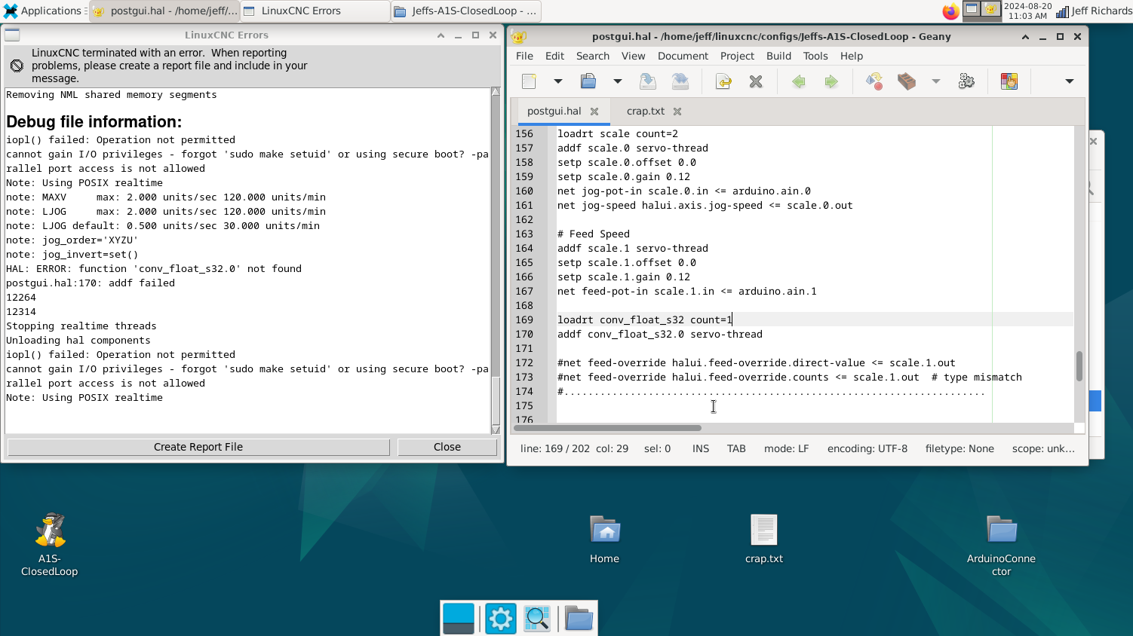Switch to LinuxCNC Errors taskbar button

point(315,11)
